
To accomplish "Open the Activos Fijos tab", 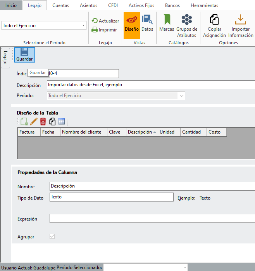I will coord(141,5).
